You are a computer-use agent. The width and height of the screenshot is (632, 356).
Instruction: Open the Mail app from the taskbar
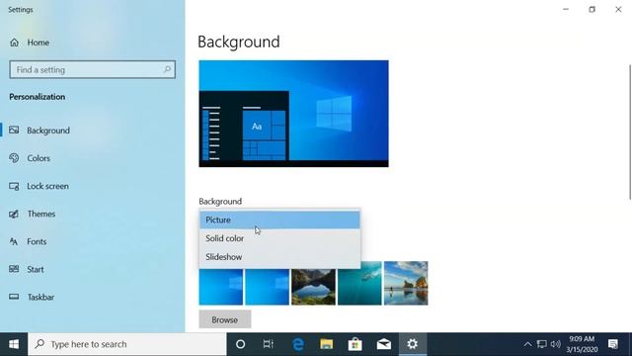pos(384,344)
